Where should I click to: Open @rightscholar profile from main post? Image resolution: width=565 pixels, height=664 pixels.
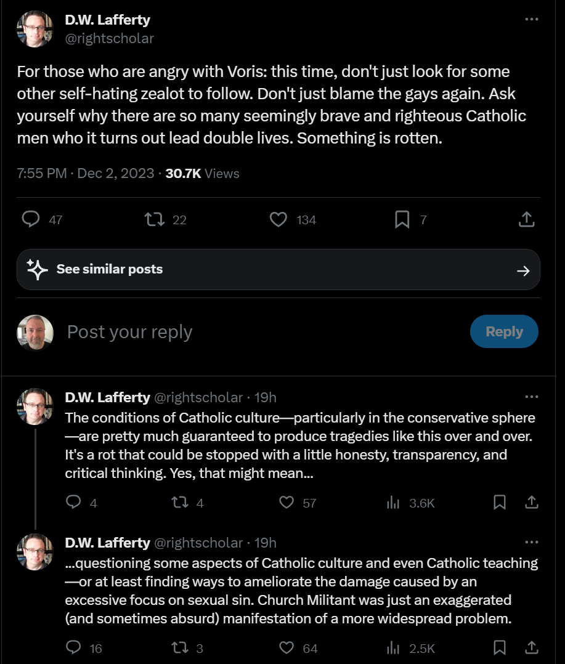click(109, 38)
